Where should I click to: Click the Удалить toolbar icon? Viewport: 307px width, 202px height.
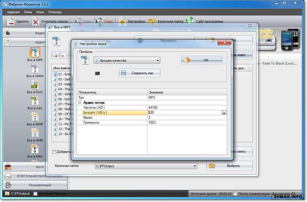(11, 21)
